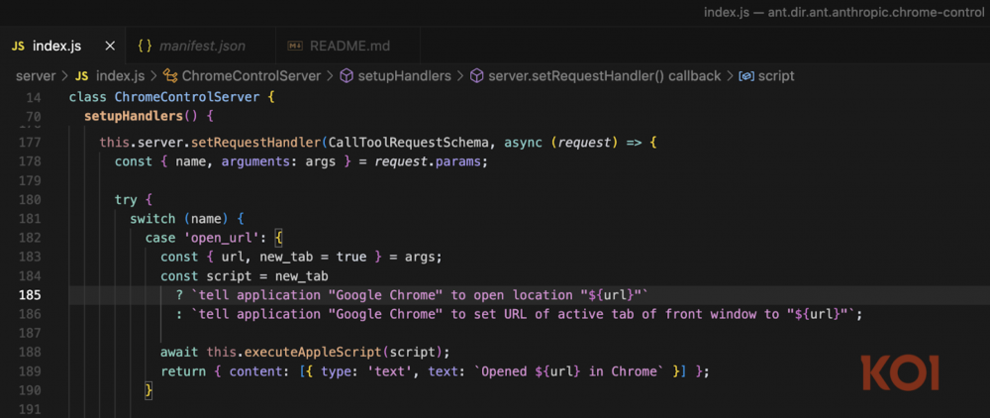
Task: Close the index.js editor tab
Action: (x=109, y=47)
